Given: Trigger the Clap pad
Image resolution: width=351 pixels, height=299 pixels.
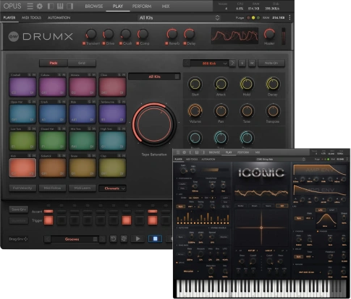Looking at the screenshot, I should pyautogui.click(x=112, y=168).
